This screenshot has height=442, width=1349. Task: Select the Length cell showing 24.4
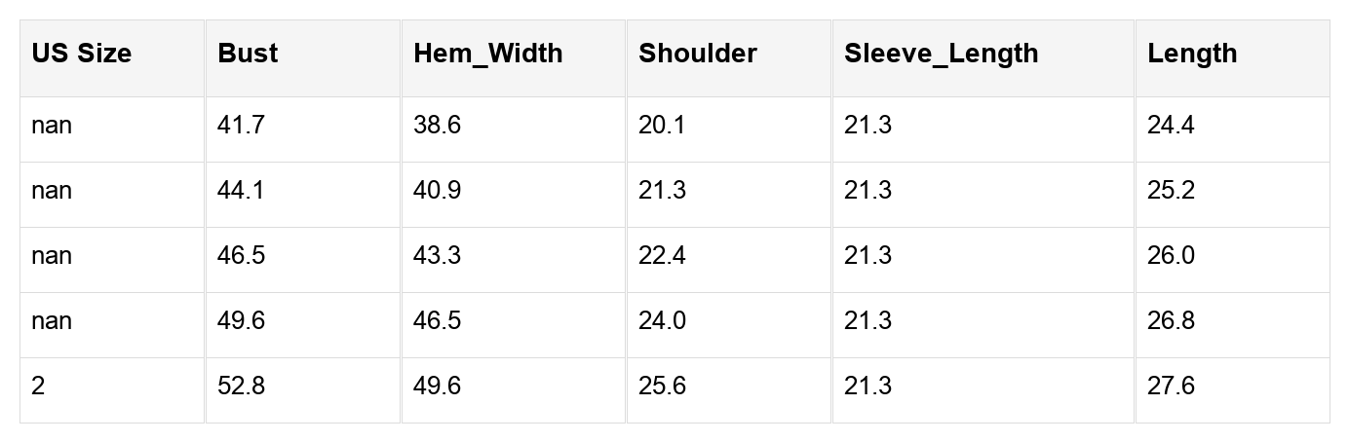[x=1171, y=126]
